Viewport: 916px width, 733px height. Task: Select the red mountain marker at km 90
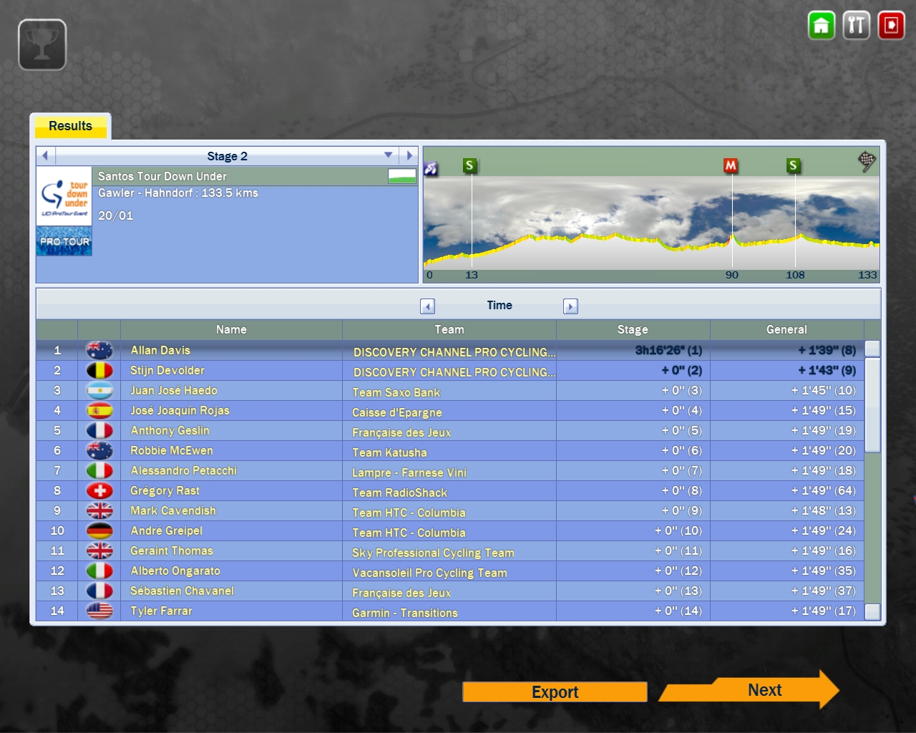tap(730, 165)
